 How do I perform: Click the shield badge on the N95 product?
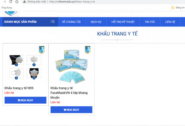[42, 50]
